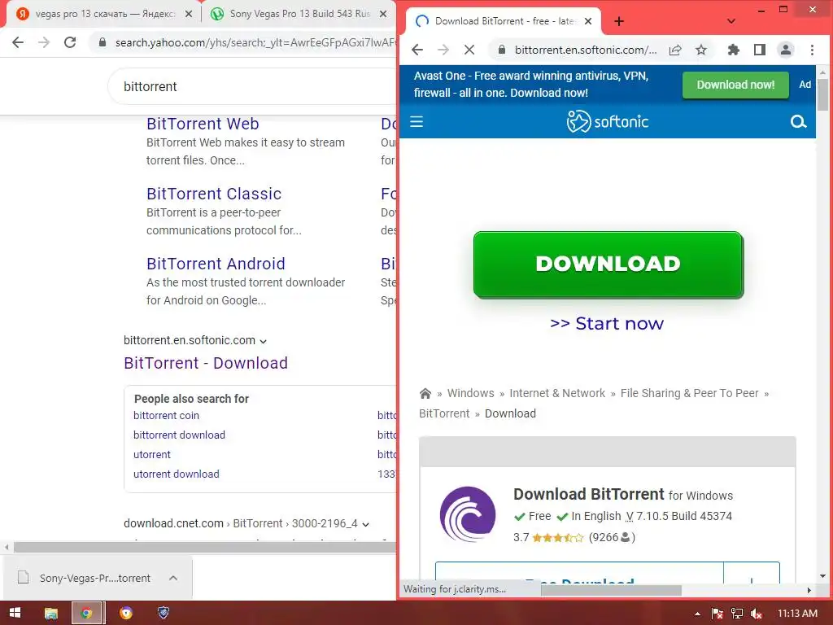
Task: Go back in the Yahoo search window
Action: [18, 42]
